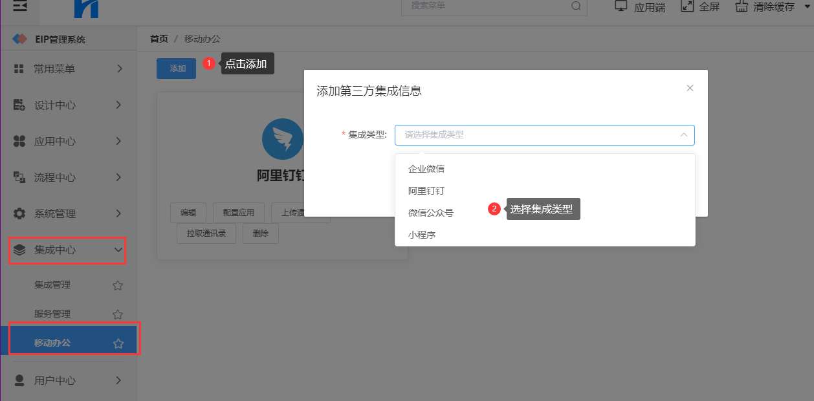
Task: Click the hamburger menu collapse icon
Action: click(21, 6)
